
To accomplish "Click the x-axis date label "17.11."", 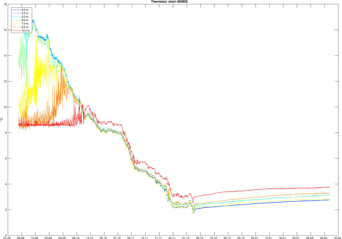I will (x=159, y=237).
